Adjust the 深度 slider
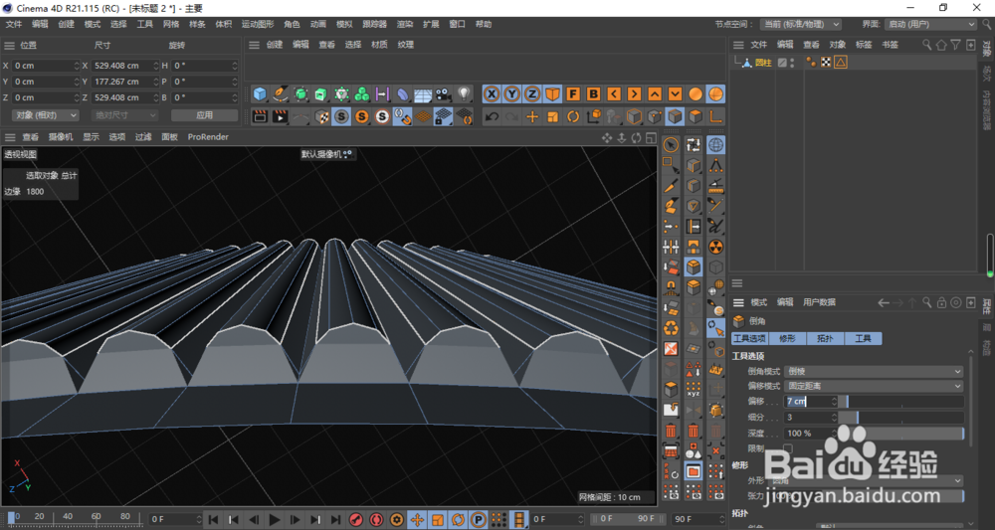The image size is (995, 530). [901, 433]
